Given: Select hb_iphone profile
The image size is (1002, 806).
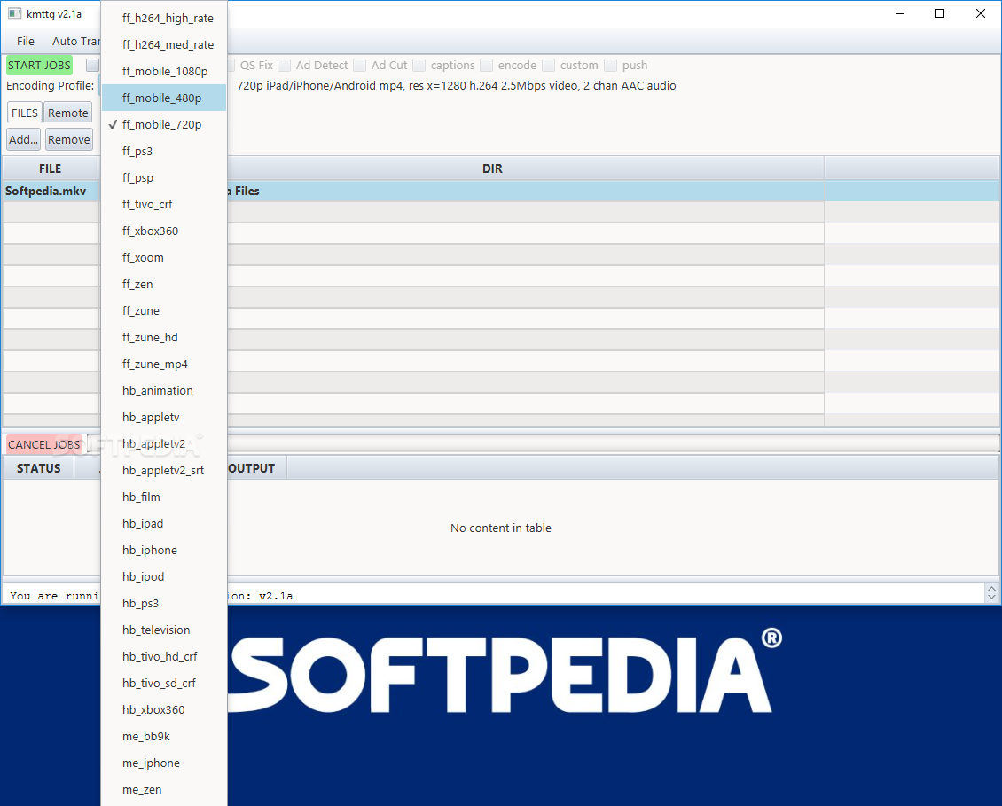Looking at the screenshot, I should [x=164, y=551].
